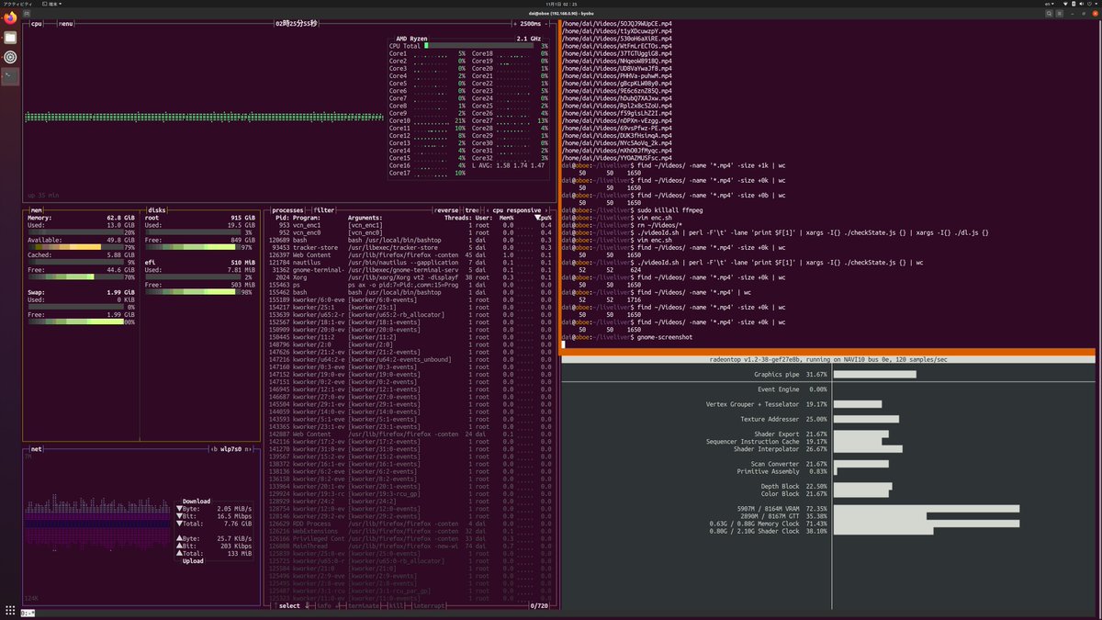Switch to next network interface with 'n'
This screenshot has height=620, width=1102.
[246, 449]
